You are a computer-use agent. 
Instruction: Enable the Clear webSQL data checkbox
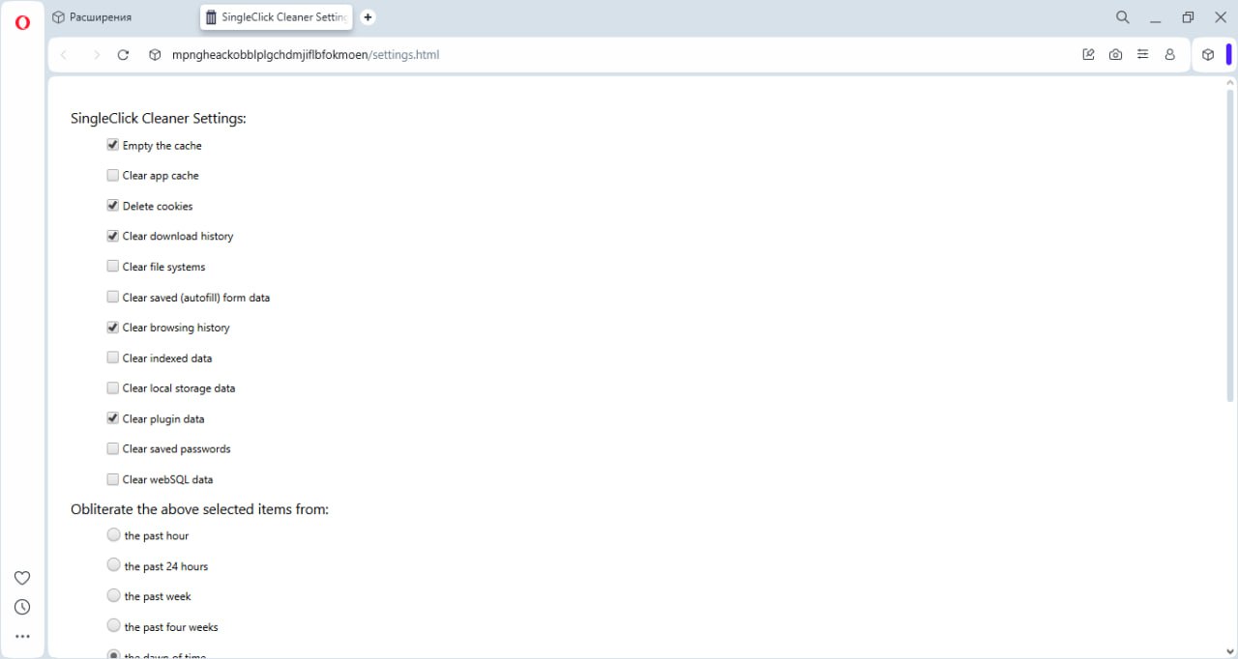(x=113, y=479)
